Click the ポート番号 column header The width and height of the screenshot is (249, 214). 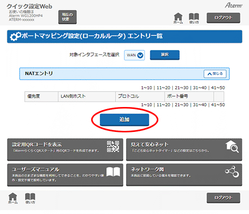click(x=189, y=97)
